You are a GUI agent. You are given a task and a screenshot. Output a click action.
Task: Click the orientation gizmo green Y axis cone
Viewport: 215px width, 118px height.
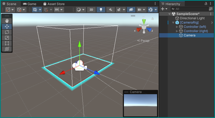(x=144, y=22)
